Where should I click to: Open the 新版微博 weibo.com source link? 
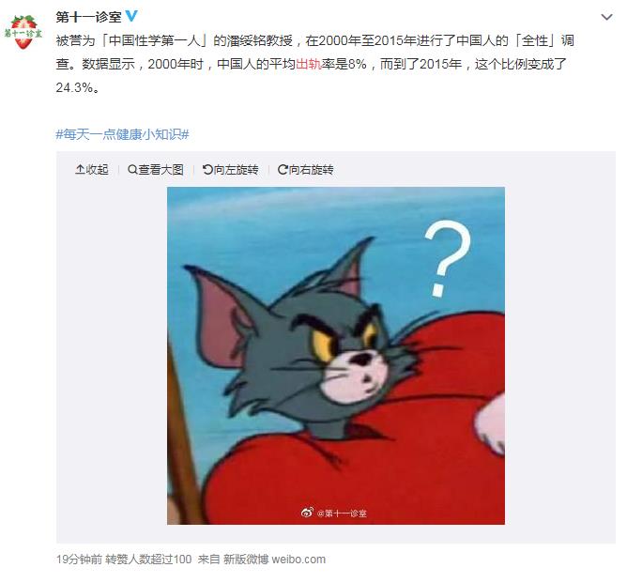[274, 559]
